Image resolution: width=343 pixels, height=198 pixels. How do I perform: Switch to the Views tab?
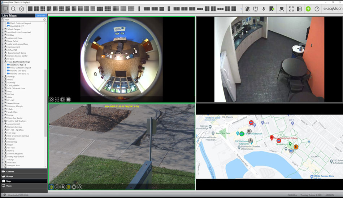click(x=23, y=186)
